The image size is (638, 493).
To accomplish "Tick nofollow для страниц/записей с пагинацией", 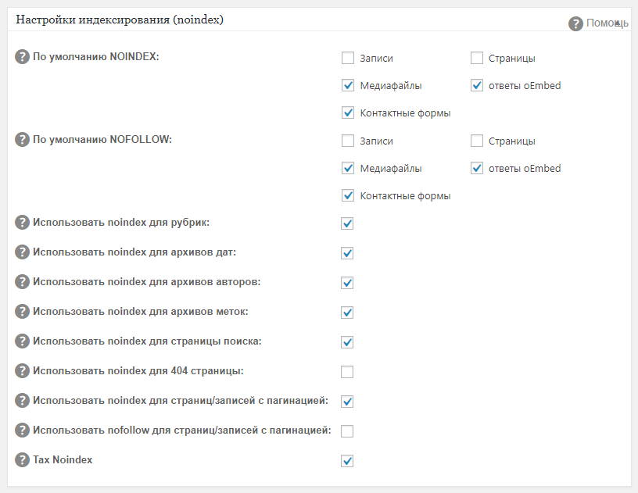I will (347, 431).
